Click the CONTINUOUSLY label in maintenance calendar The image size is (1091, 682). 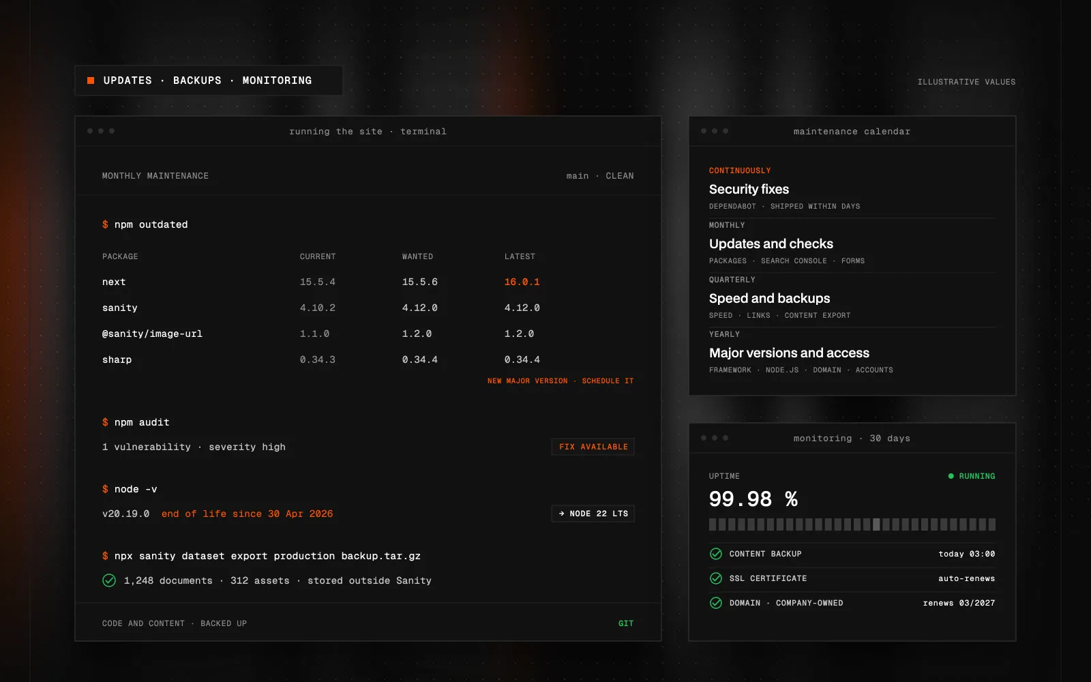[x=740, y=170]
